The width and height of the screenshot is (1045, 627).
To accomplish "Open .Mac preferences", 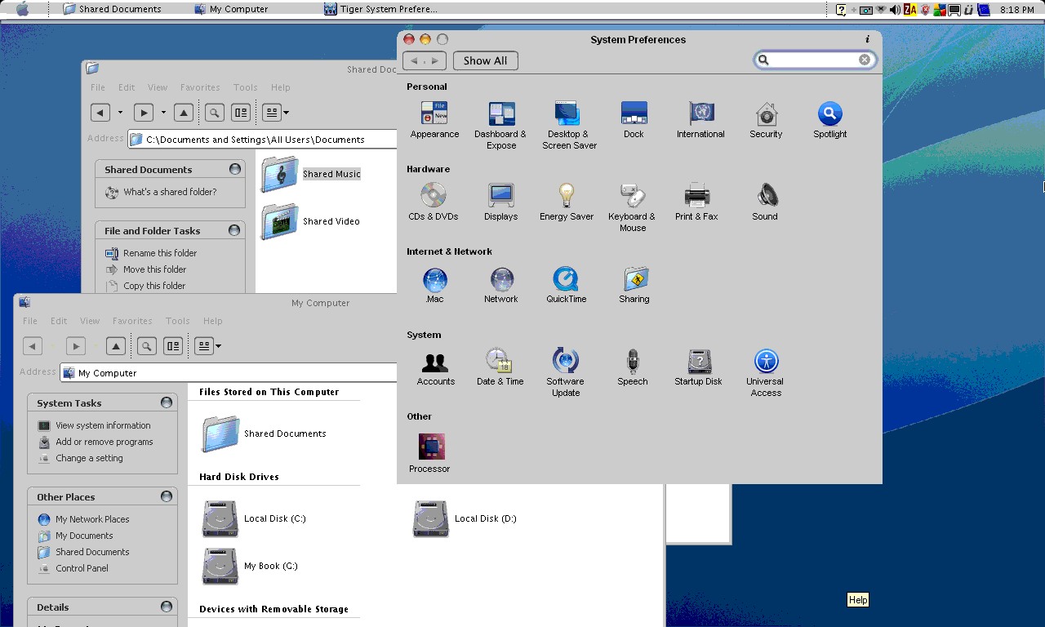I will click(434, 286).
